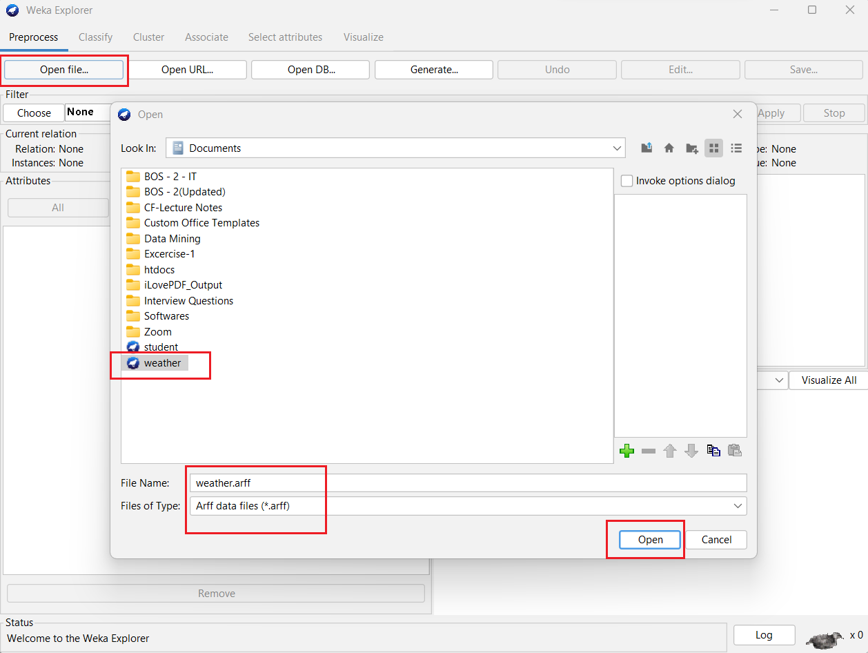Image resolution: width=868 pixels, height=653 pixels.
Task: Click the Open DB... button
Action: (x=311, y=70)
